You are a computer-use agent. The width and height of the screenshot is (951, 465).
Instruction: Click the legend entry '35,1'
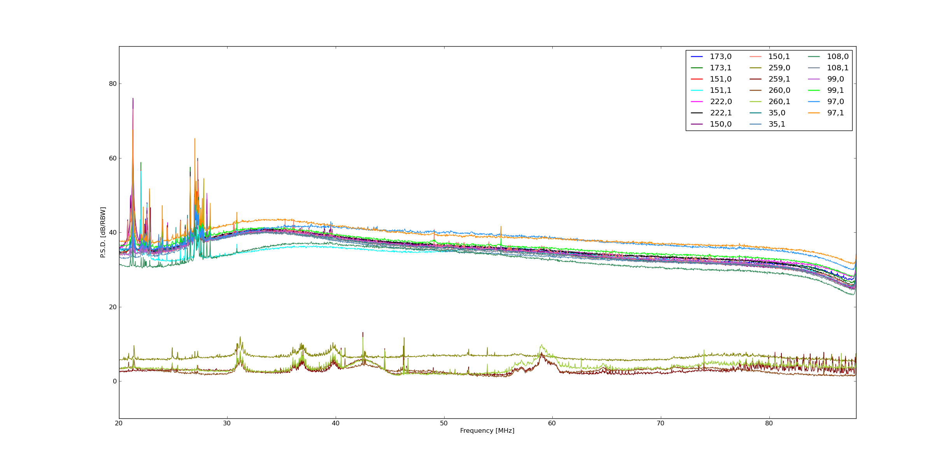(767, 124)
